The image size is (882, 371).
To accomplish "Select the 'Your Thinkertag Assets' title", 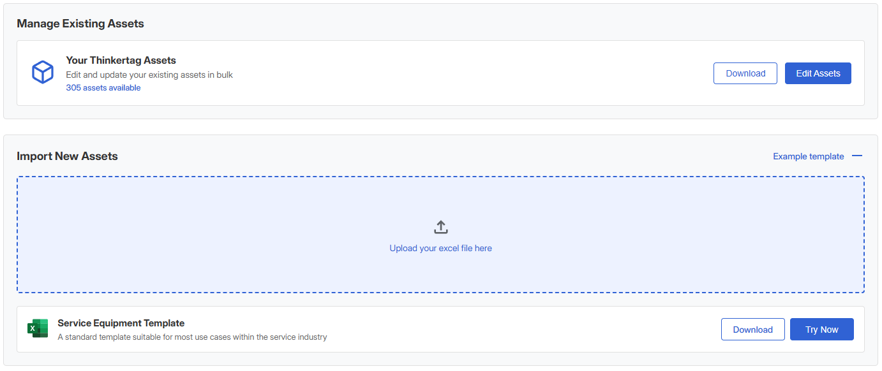I will coord(121,61).
